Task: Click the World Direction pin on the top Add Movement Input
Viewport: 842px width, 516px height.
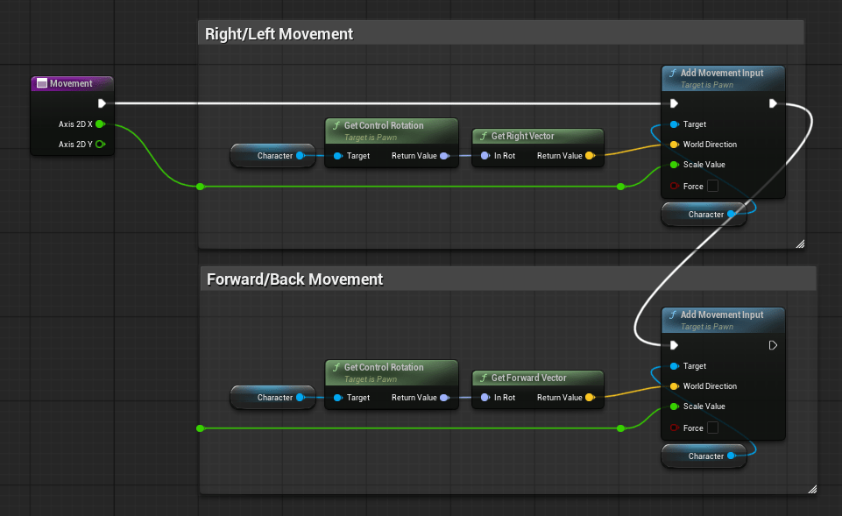Action: [674, 145]
